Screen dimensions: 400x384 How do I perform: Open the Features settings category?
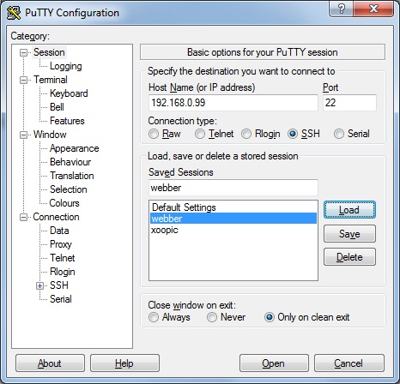[67, 121]
